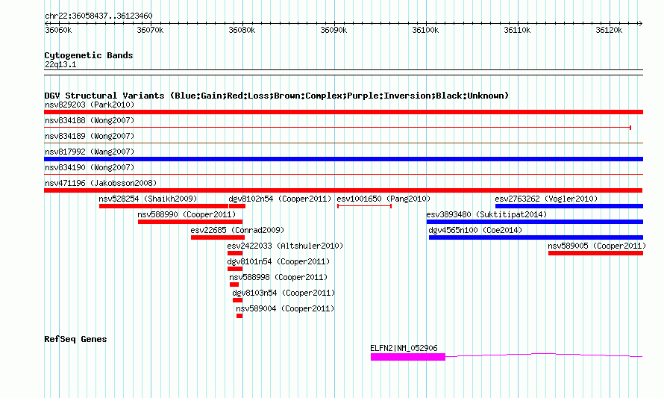664x398 pixels.
Task: Open variant label nsv817992 (Wang2007)
Action: pyautogui.click(x=90, y=152)
